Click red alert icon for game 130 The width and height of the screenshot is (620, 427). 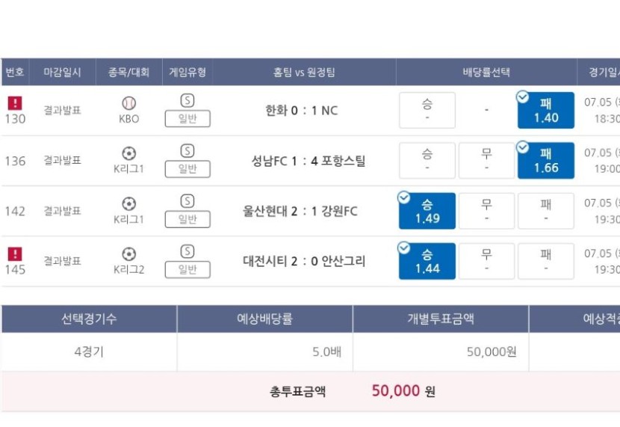(x=15, y=103)
